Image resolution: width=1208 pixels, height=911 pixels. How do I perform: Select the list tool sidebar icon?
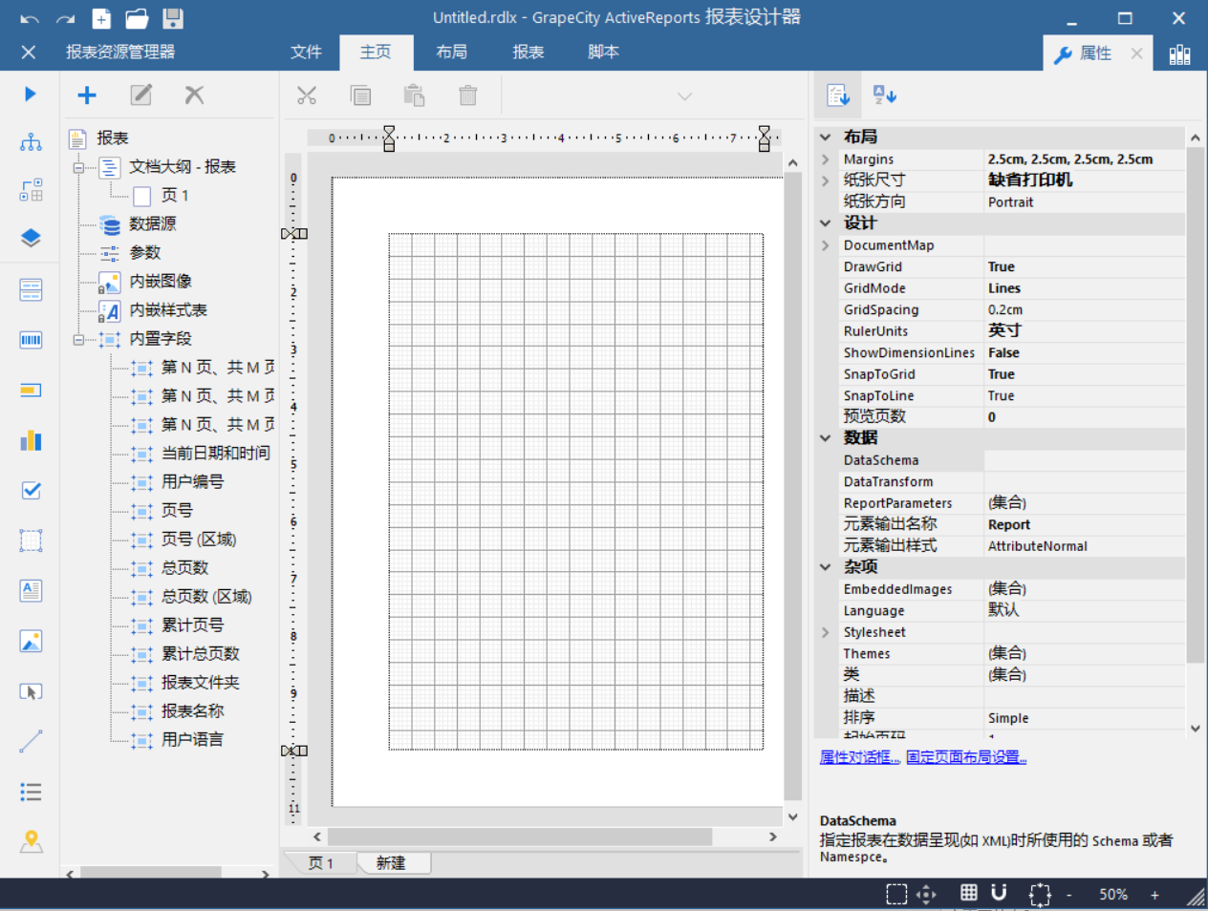tap(31, 792)
